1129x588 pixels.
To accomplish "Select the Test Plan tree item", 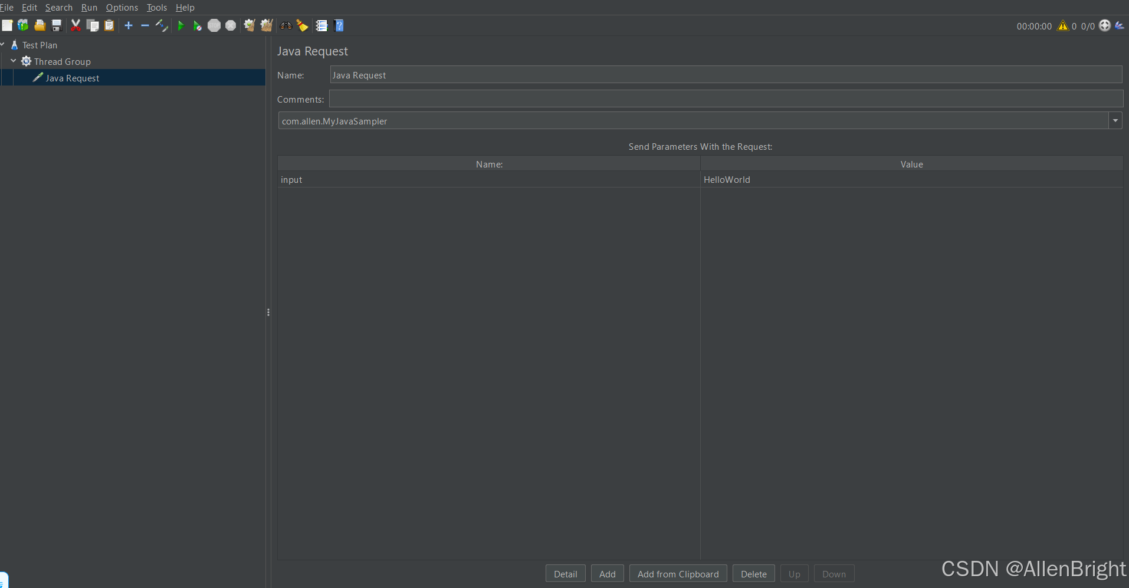I will tap(40, 45).
